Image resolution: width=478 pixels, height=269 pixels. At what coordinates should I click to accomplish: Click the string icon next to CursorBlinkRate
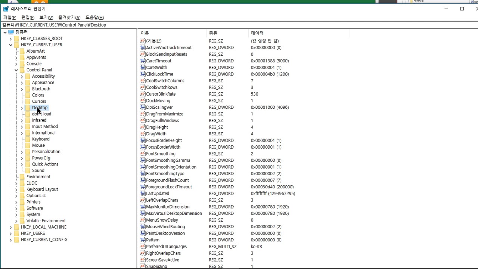click(142, 94)
